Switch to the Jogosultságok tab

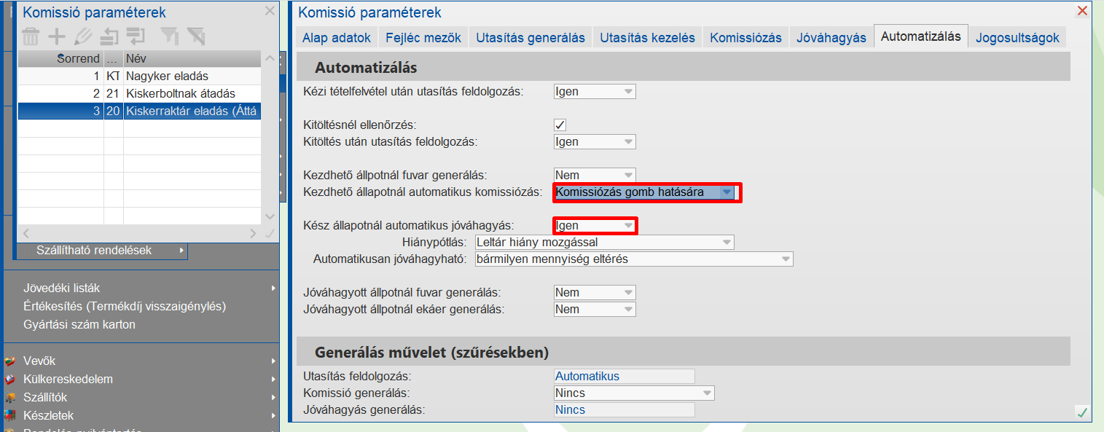tap(1017, 38)
